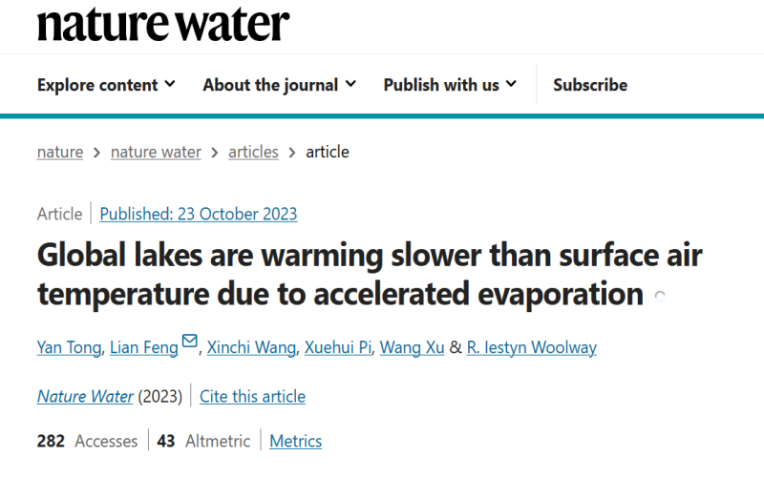Go to the nature breadcrumb link

click(x=60, y=152)
